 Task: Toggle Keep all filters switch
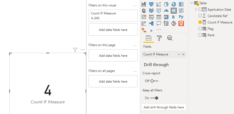[154, 98]
